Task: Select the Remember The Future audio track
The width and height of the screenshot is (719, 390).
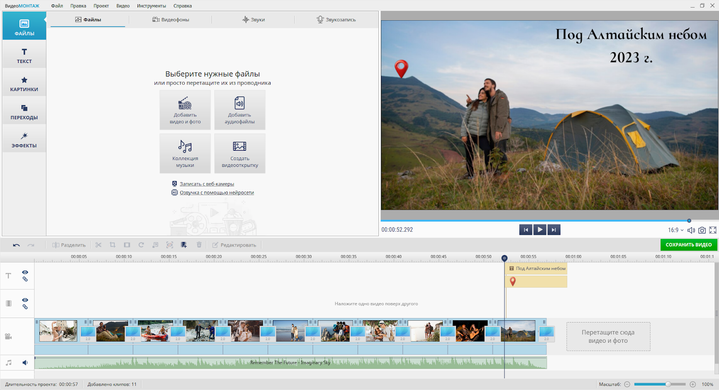Action: [291, 363]
